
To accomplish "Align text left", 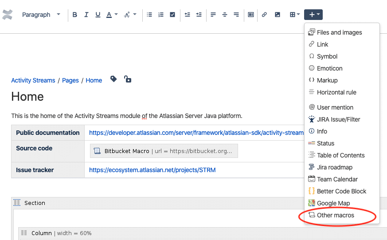I will (x=213, y=15).
